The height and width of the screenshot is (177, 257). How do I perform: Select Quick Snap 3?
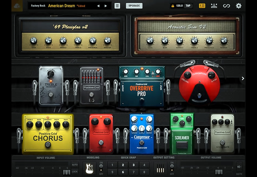[133, 165]
